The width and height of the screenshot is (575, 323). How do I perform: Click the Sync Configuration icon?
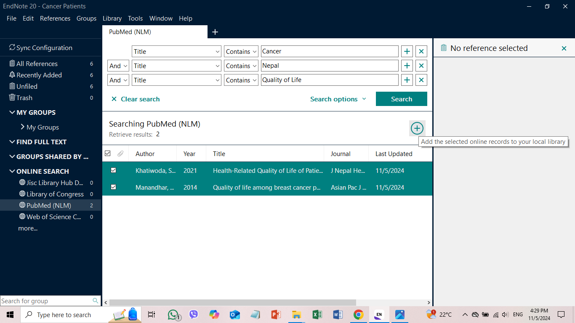pos(12,48)
